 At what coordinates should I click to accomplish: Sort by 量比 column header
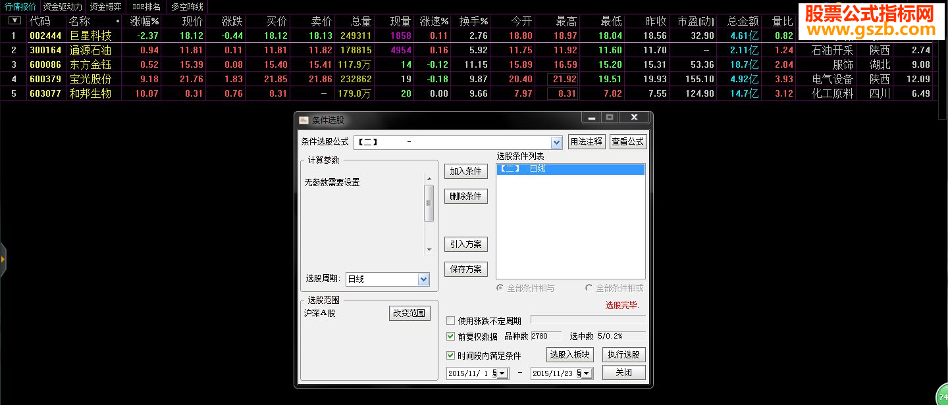coord(783,21)
